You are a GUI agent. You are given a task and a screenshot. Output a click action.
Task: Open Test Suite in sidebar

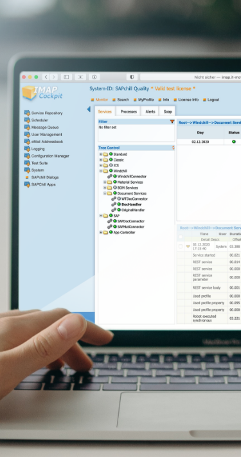[x=36, y=163]
